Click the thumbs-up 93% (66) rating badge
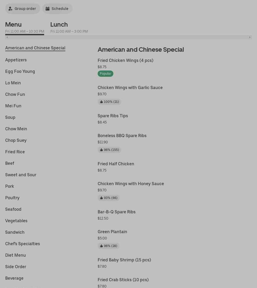This screenshot has height=288, width=257. pos(109,198)
